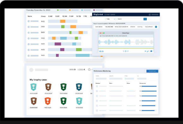Click the player's audio waveform

[x=126, y=42]
